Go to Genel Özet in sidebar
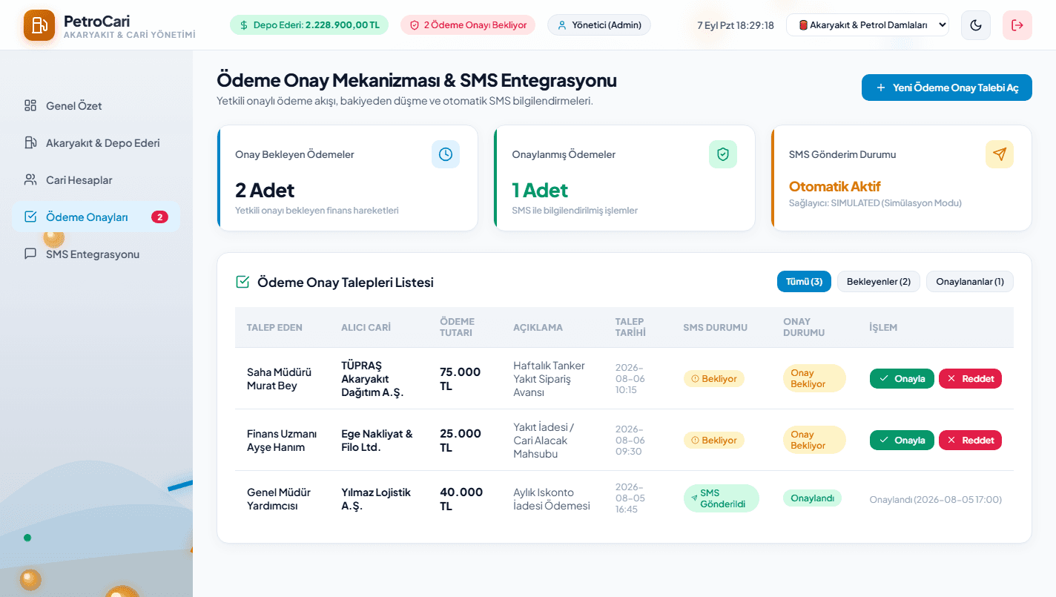Screen dimensions: 1056x597 (96, 106)
